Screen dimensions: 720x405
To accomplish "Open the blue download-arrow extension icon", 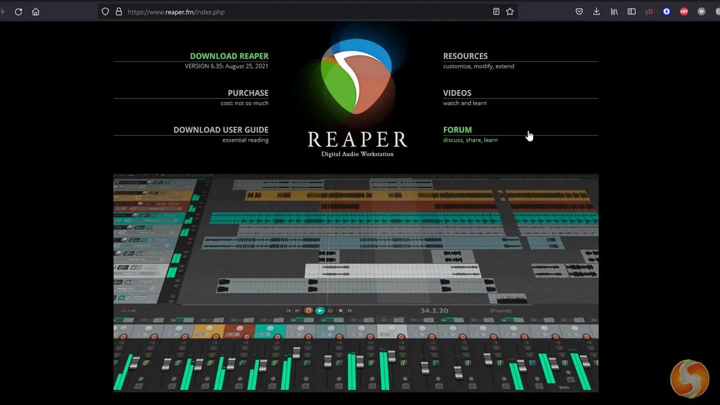I will tap(667, 12).
